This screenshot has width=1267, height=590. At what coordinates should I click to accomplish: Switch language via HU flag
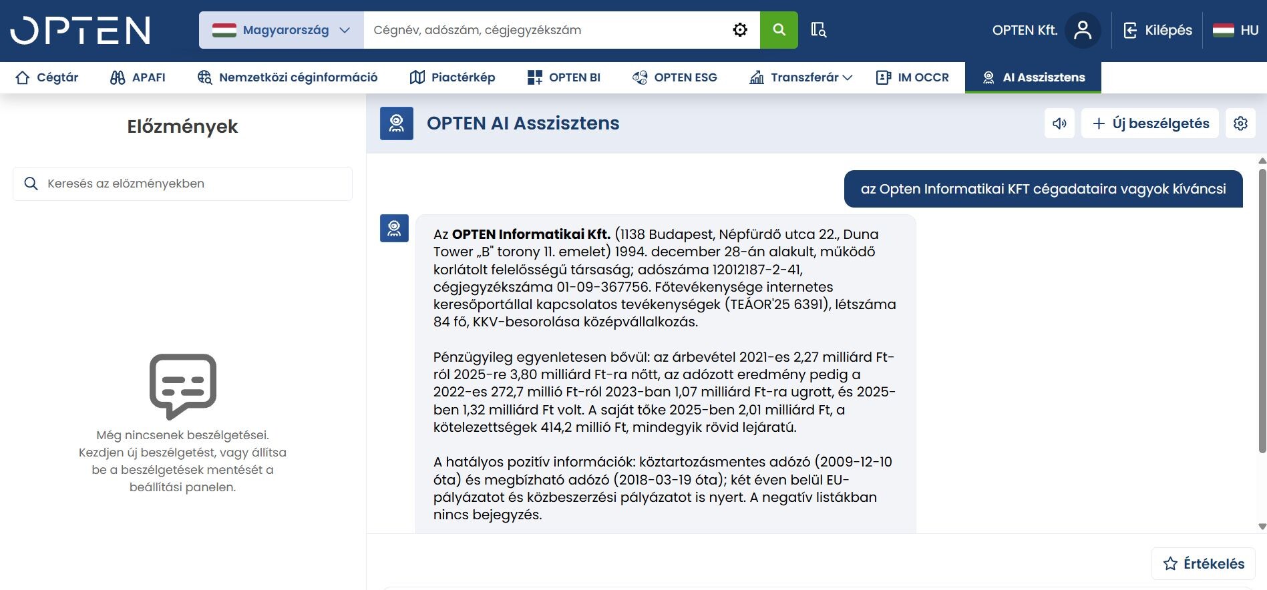(x=1236, y=30)
